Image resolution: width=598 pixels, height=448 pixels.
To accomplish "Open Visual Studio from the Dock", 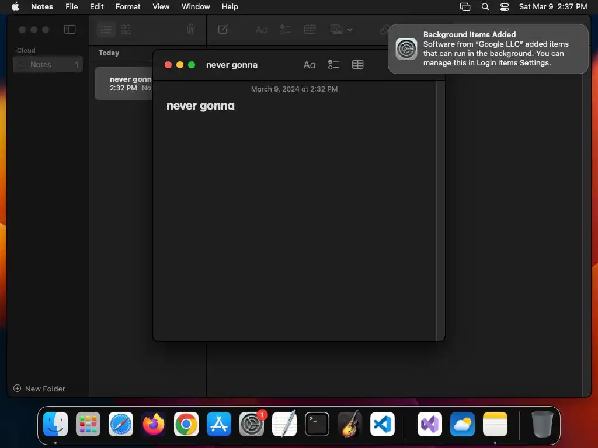I will click(x=430, y=424).
